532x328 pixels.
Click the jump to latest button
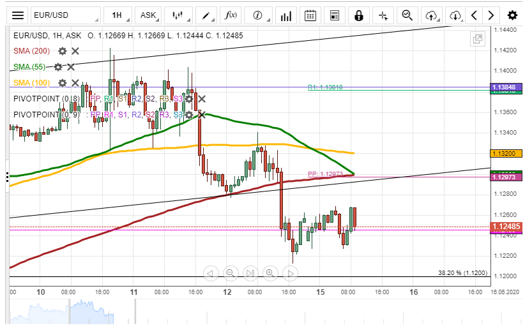coord(250,273)
